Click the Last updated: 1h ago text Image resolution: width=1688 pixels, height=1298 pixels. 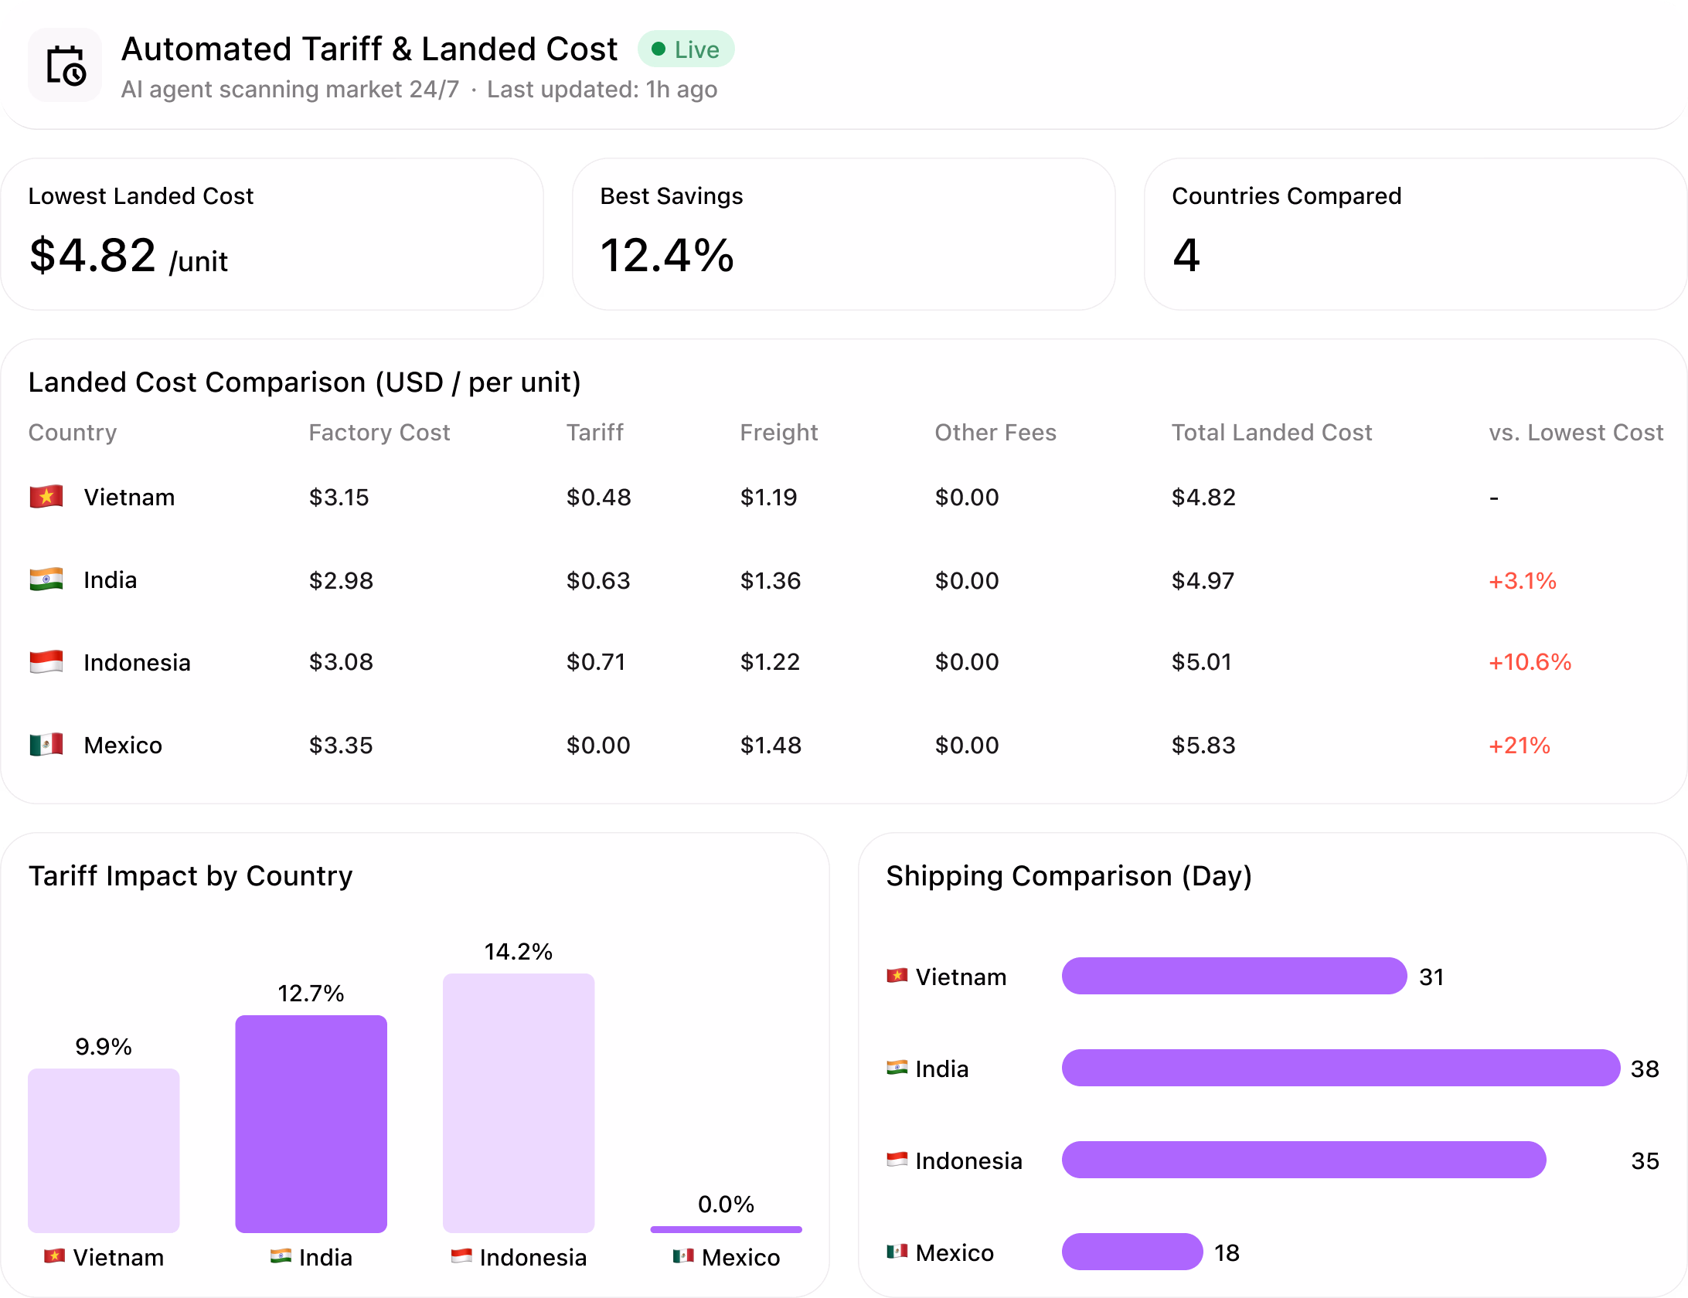pyautogui.click(x=602, y=90)
